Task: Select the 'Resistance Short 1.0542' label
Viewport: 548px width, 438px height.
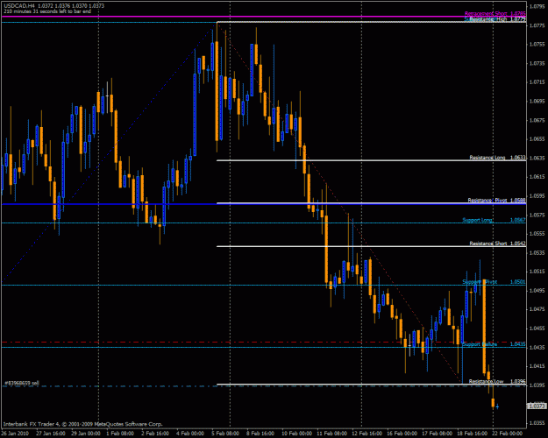Action: coord(497,244)
